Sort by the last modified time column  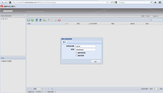(99, 24)
